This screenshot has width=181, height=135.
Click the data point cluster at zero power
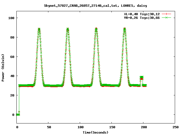(x=18, y=114)
